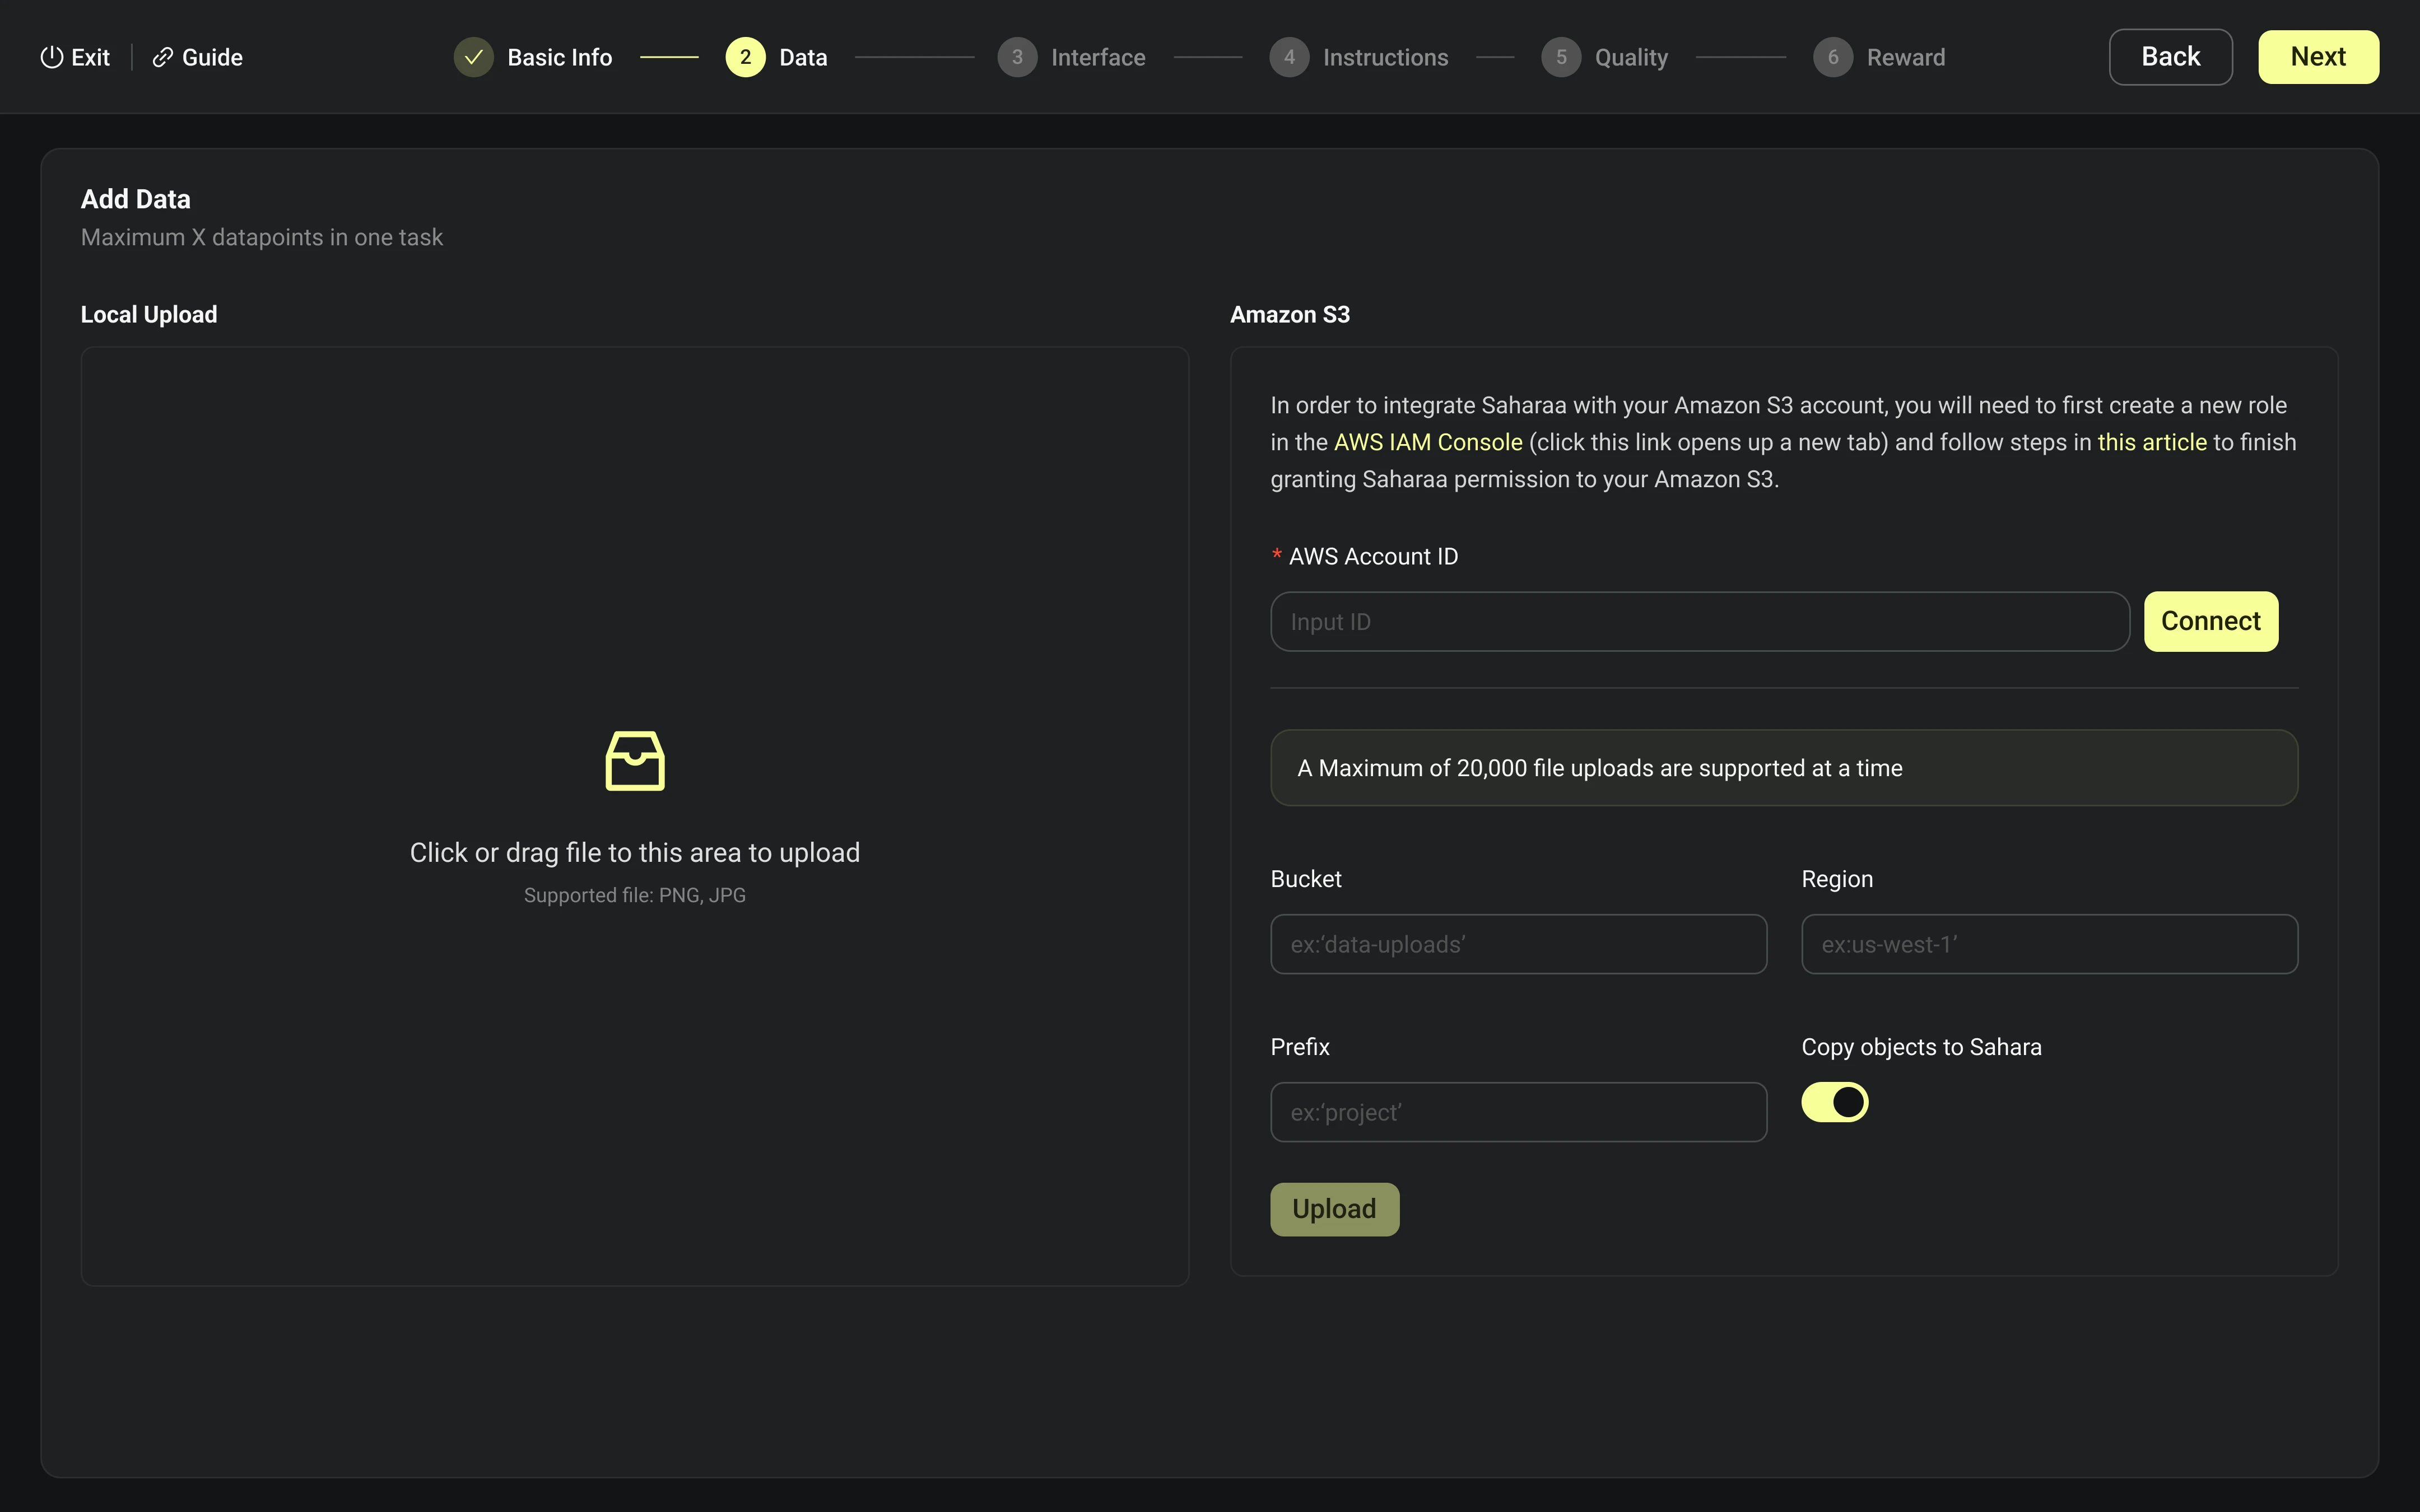Click the Back button

[x=2170, y=57]
